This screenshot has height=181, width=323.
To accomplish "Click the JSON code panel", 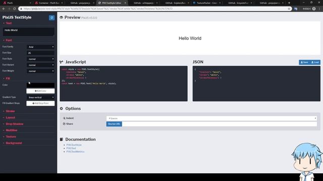I will point(256,83).
